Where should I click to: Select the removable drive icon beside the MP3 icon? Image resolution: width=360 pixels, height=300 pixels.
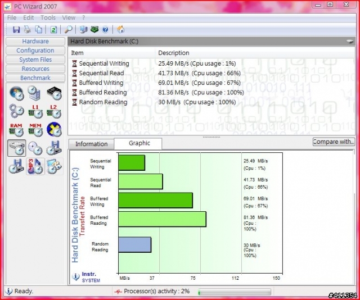pyautogui.click(x=16, y=166)
